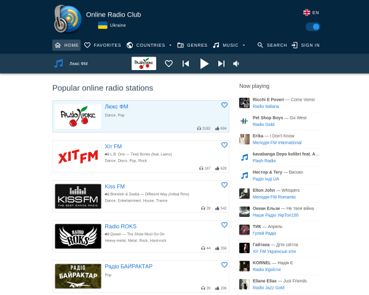Open the Радіо БАЙРАКТАР station title
Image resolution: width=369 pixels, height=295 pixels.
pyautogui.click(x=129, y=267)
